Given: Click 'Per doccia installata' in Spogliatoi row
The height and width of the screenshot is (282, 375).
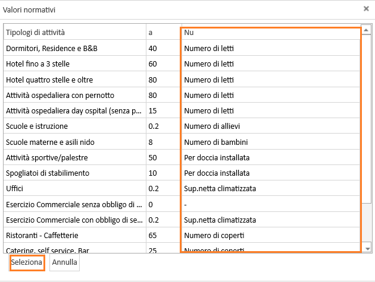Looking at the screenshot, I should (x=217, y=173).
